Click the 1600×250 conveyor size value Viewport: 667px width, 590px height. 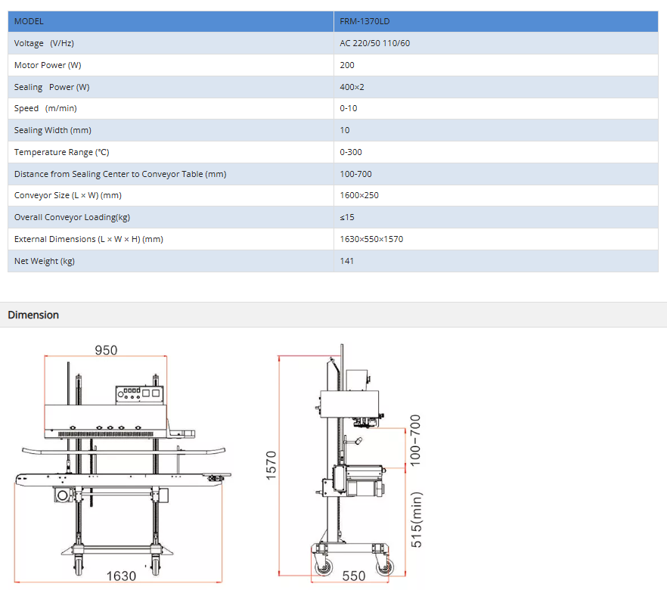pos(359,196)
